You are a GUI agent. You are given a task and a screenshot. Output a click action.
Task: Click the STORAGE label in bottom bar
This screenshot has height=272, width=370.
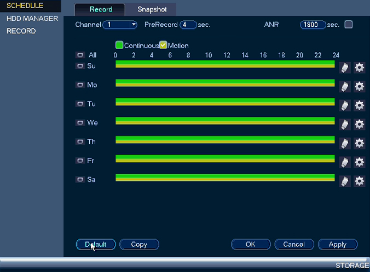(x=352, y=265)
